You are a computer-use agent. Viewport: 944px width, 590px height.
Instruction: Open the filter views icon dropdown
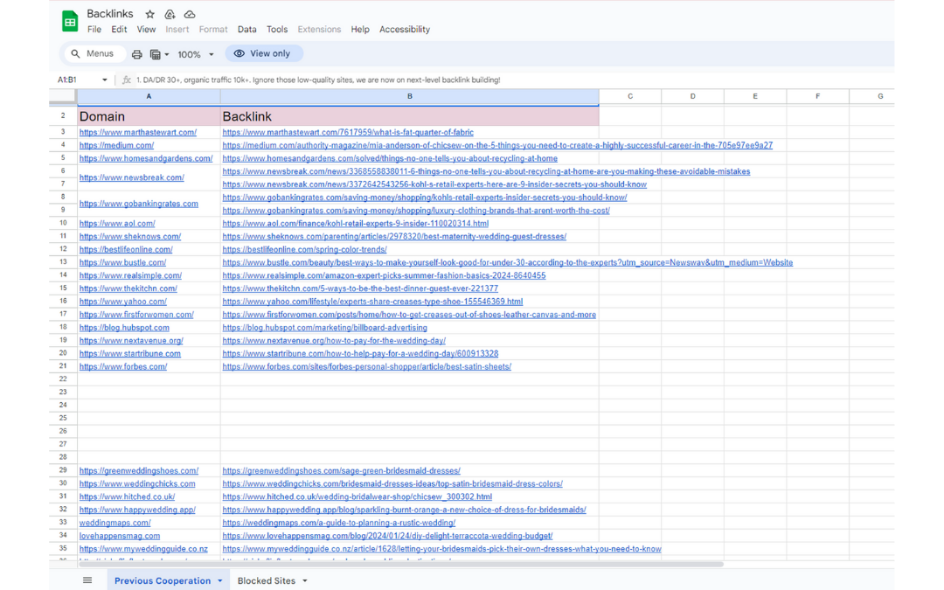pos(159,54)
